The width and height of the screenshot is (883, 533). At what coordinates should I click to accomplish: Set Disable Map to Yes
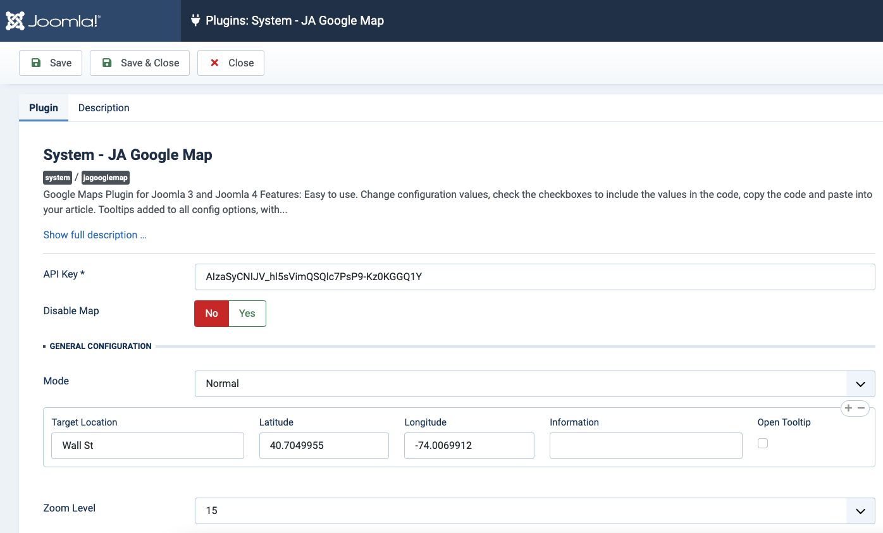pyautogui.click(x=247, y=314)
